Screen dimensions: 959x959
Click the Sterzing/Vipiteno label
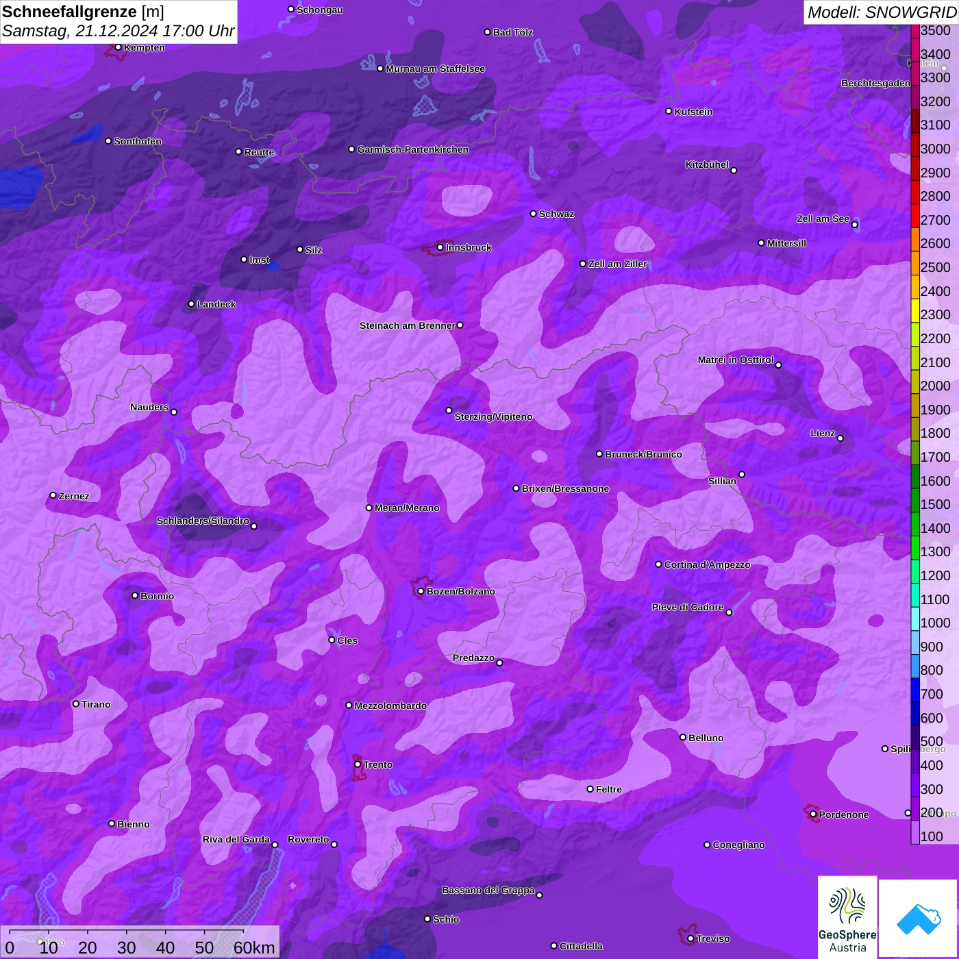493,416
